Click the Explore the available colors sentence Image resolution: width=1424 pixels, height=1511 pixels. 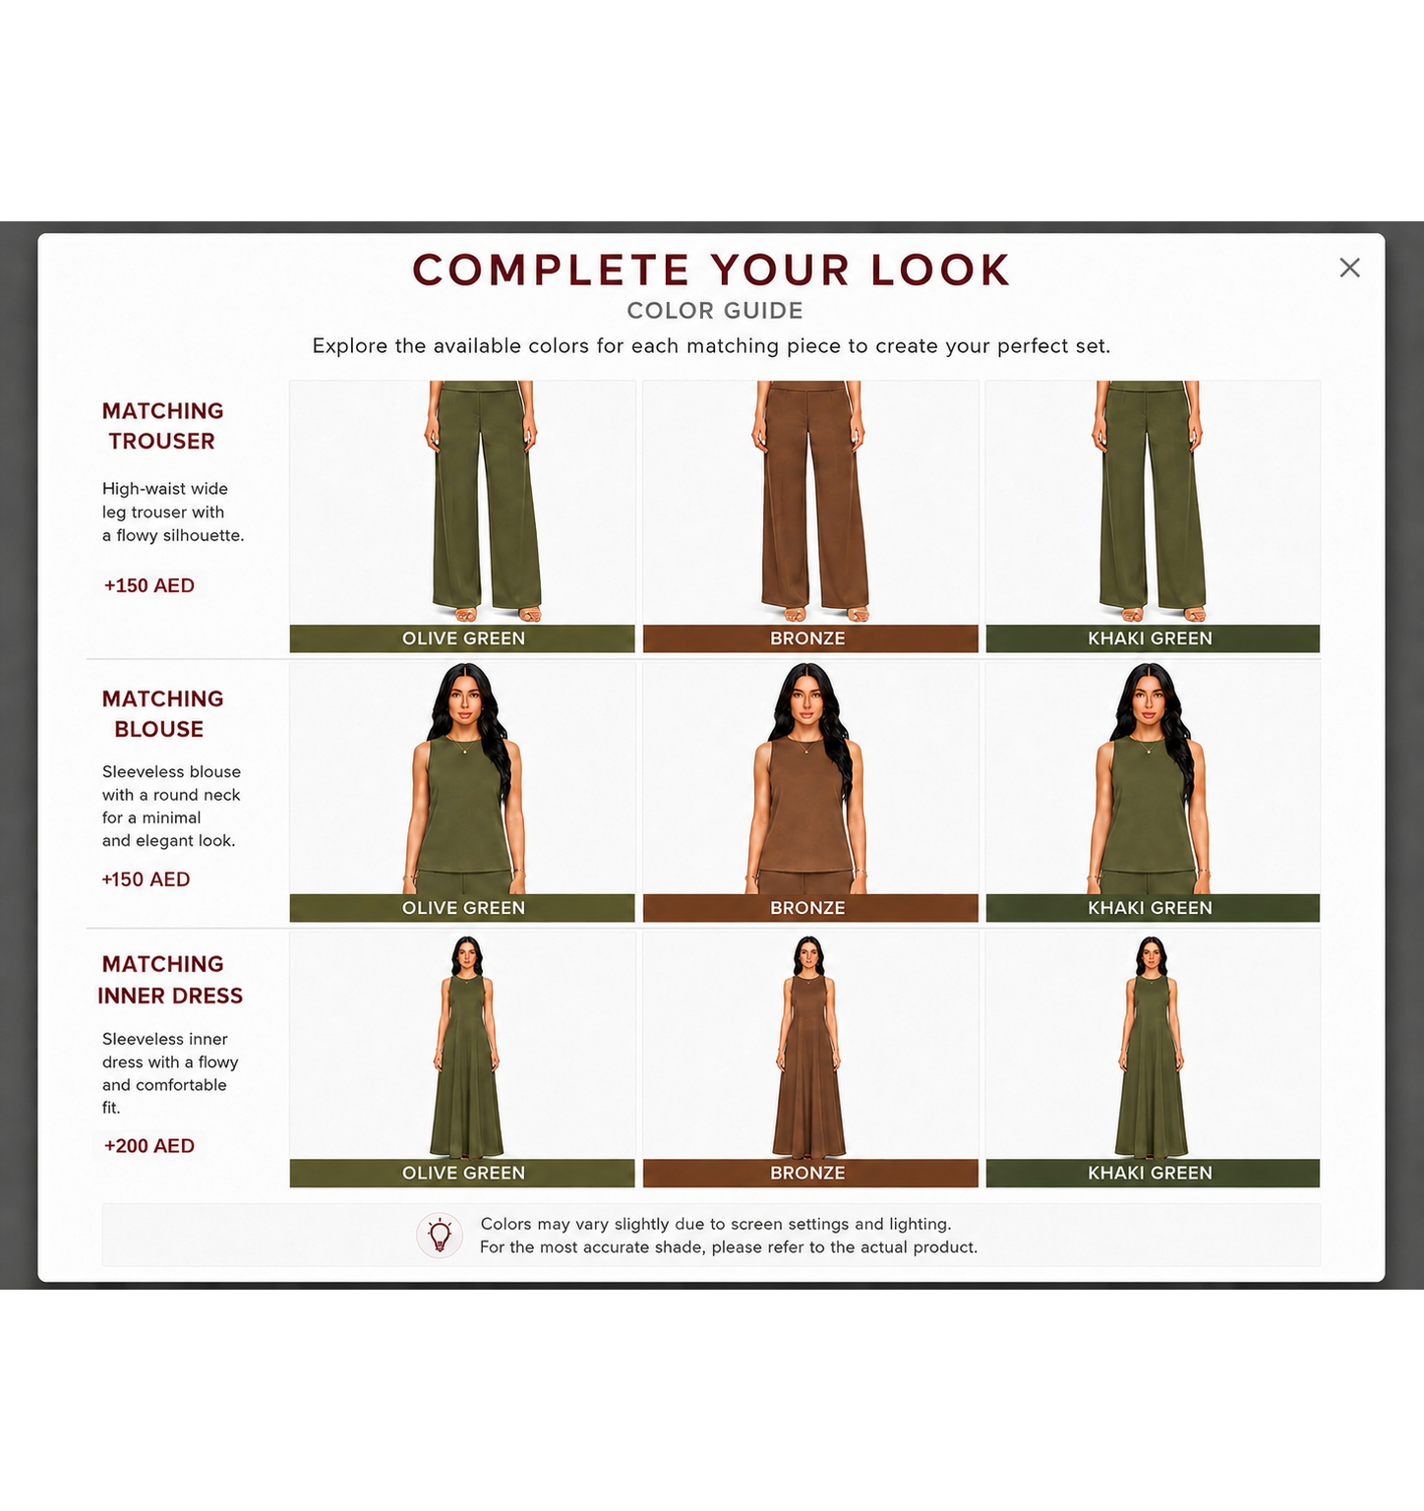pyautogui.click(x=711, y=346)
